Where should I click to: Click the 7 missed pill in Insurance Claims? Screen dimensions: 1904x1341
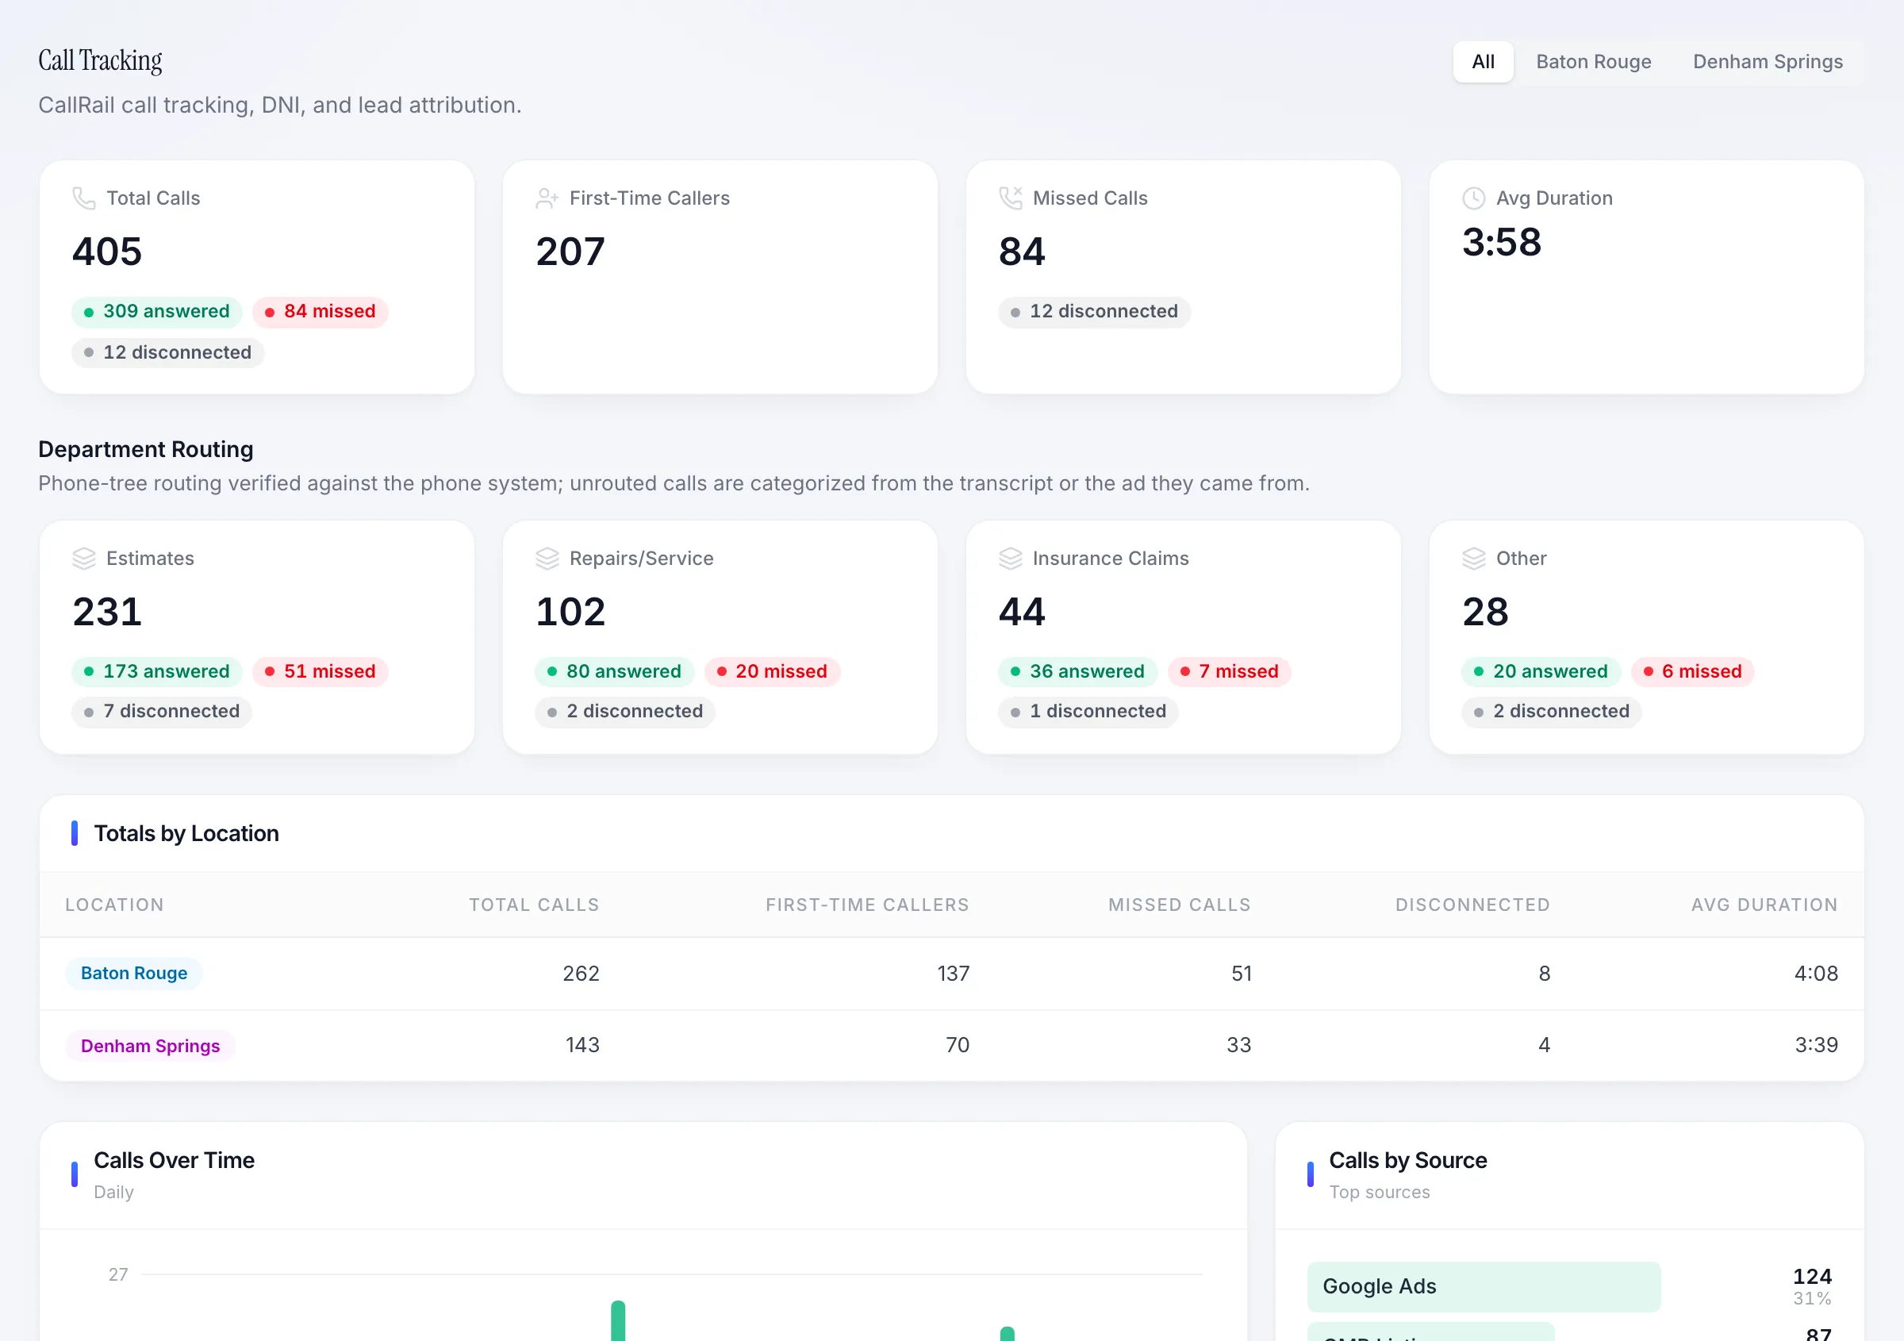click(1230, 672)
